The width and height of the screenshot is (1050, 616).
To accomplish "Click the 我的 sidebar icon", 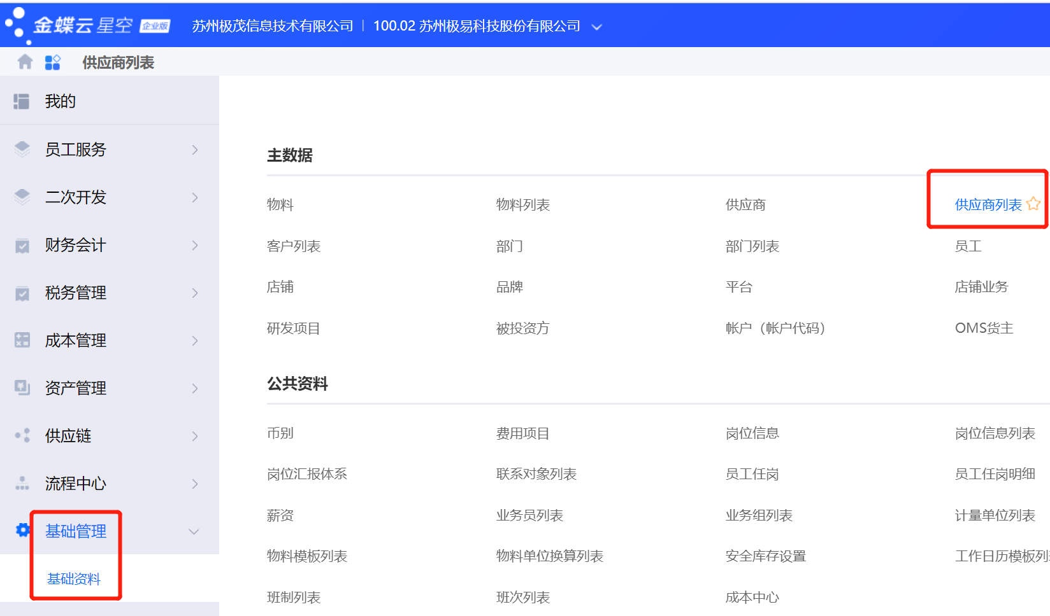I will [22, 101].
